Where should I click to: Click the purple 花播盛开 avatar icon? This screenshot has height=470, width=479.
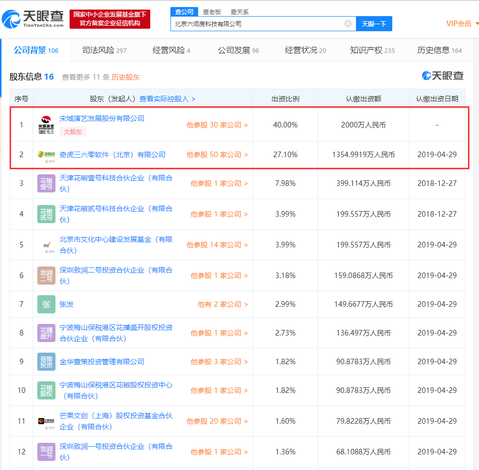point(46,332)
